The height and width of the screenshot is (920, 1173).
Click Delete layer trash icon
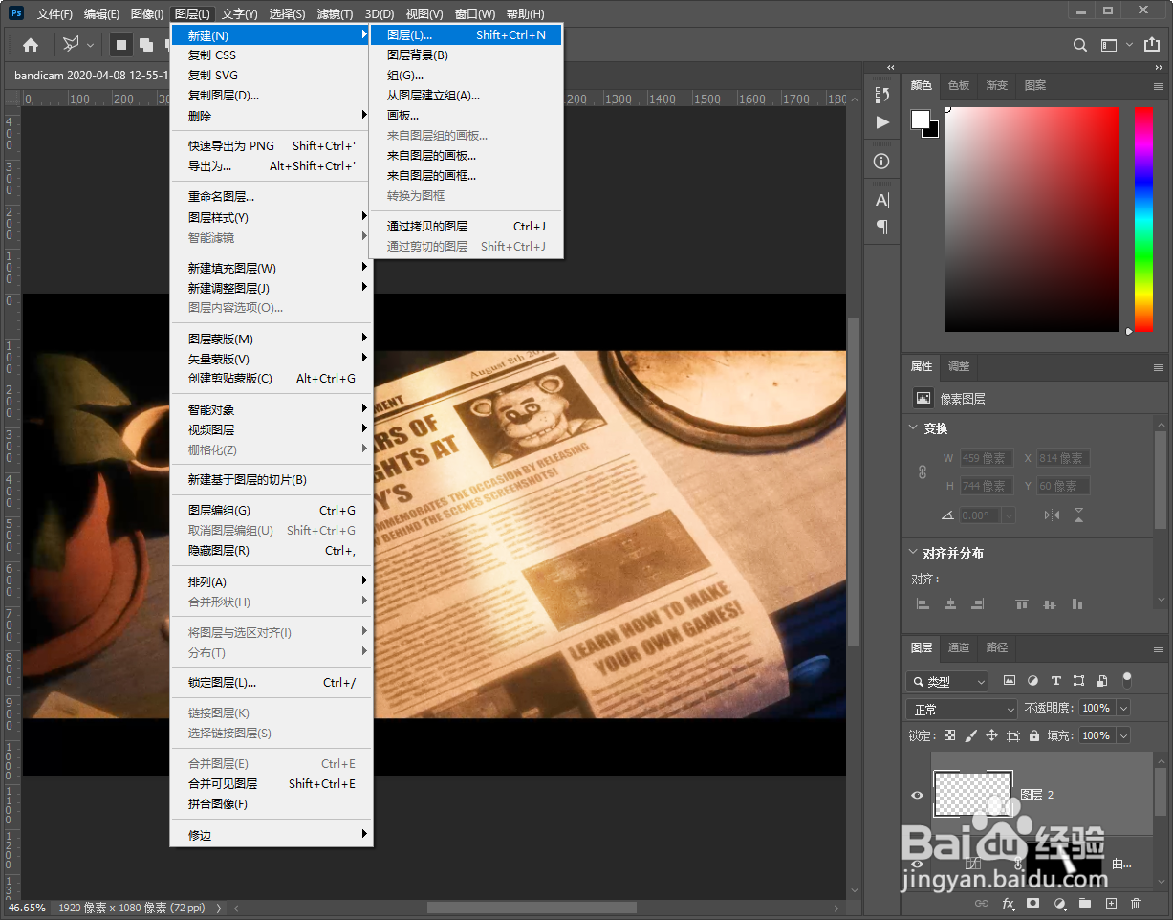coord(1137,903)
